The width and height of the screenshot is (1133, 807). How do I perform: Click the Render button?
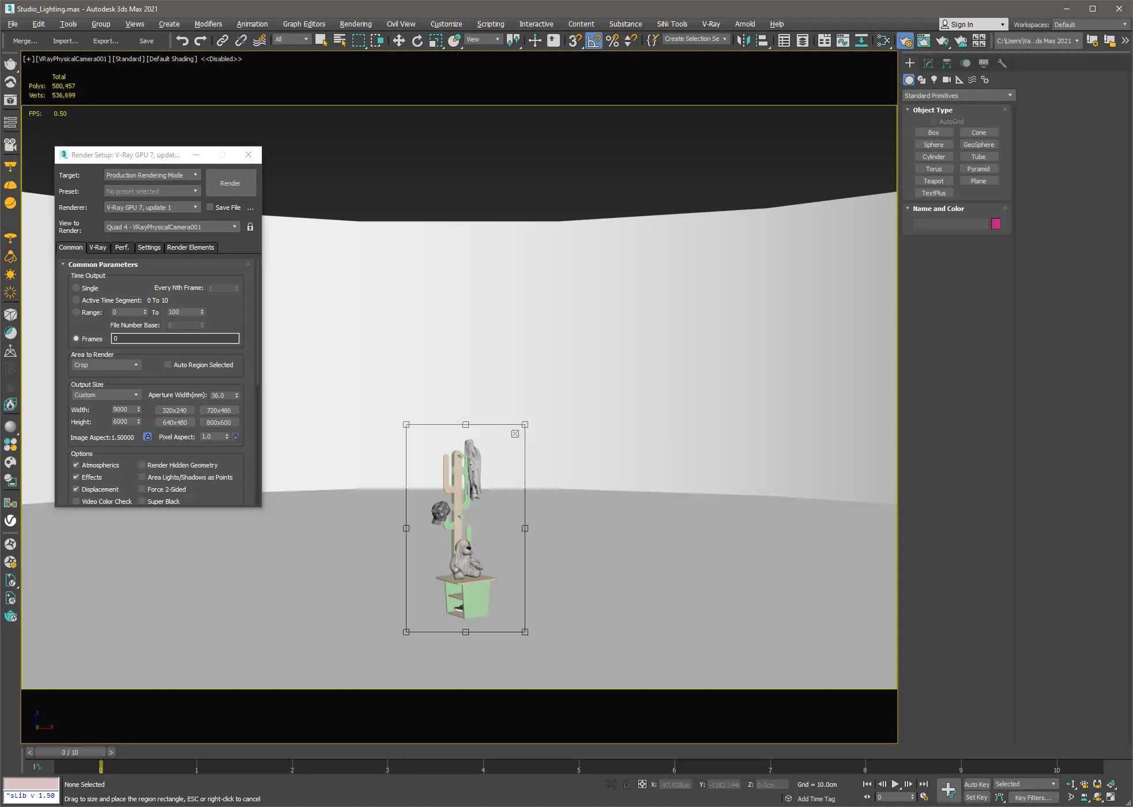[x=230, y=183]
